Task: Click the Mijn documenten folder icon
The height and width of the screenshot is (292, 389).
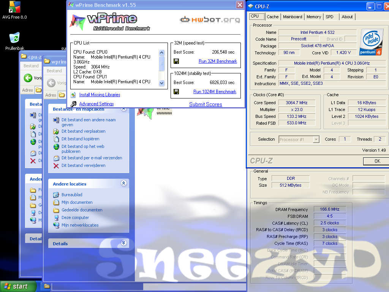Action: pyautogui.click(x=56, y=202)
